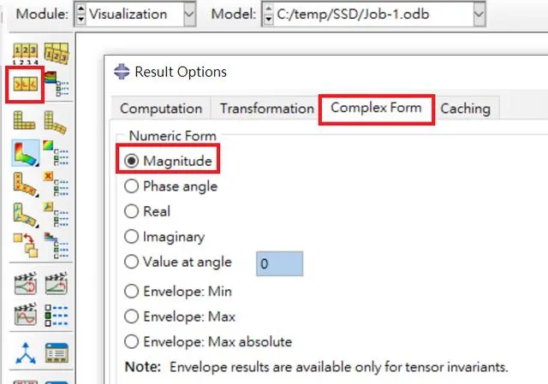This screenshot has width=548, height=384.
Task: Click the Contour Options icon
Action: coord(56,152)
